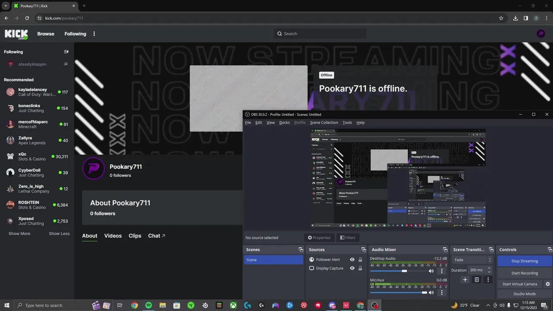Open the Fade transition dropdown
The width and height of the screenshot is (553, 311).
point(472,260)
